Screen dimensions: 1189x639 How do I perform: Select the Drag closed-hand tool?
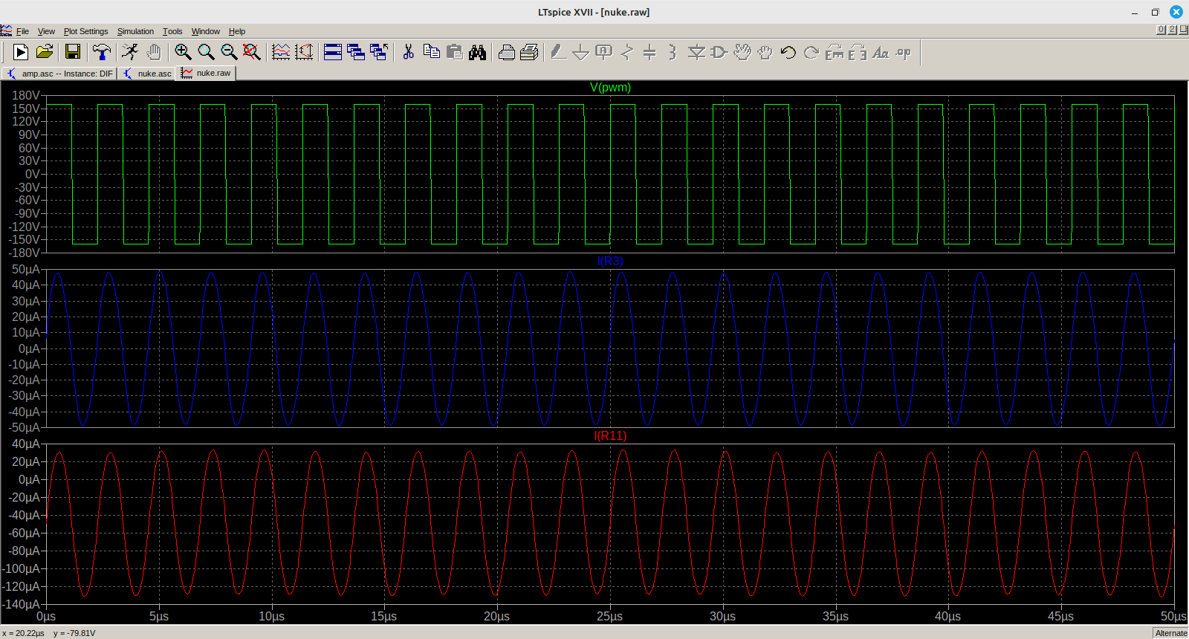pos(765,52)
